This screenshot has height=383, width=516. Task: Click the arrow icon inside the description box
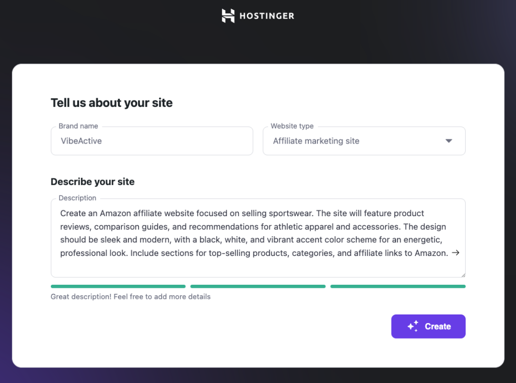coord(455,253)
